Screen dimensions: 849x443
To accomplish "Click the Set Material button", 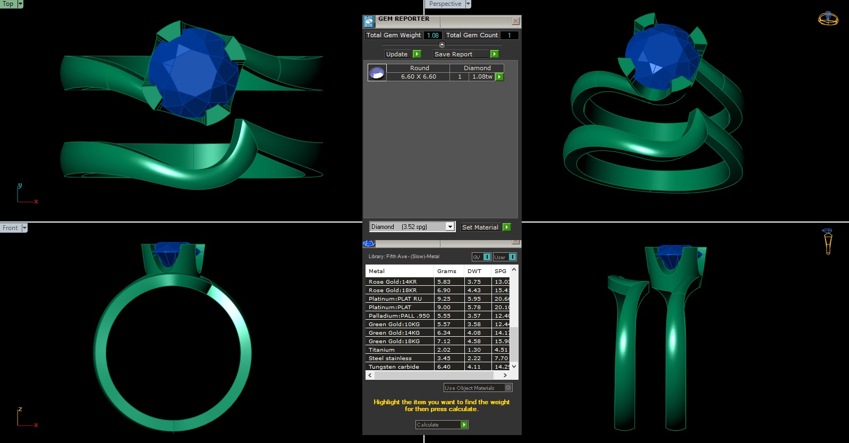I will tap(481, 227).
